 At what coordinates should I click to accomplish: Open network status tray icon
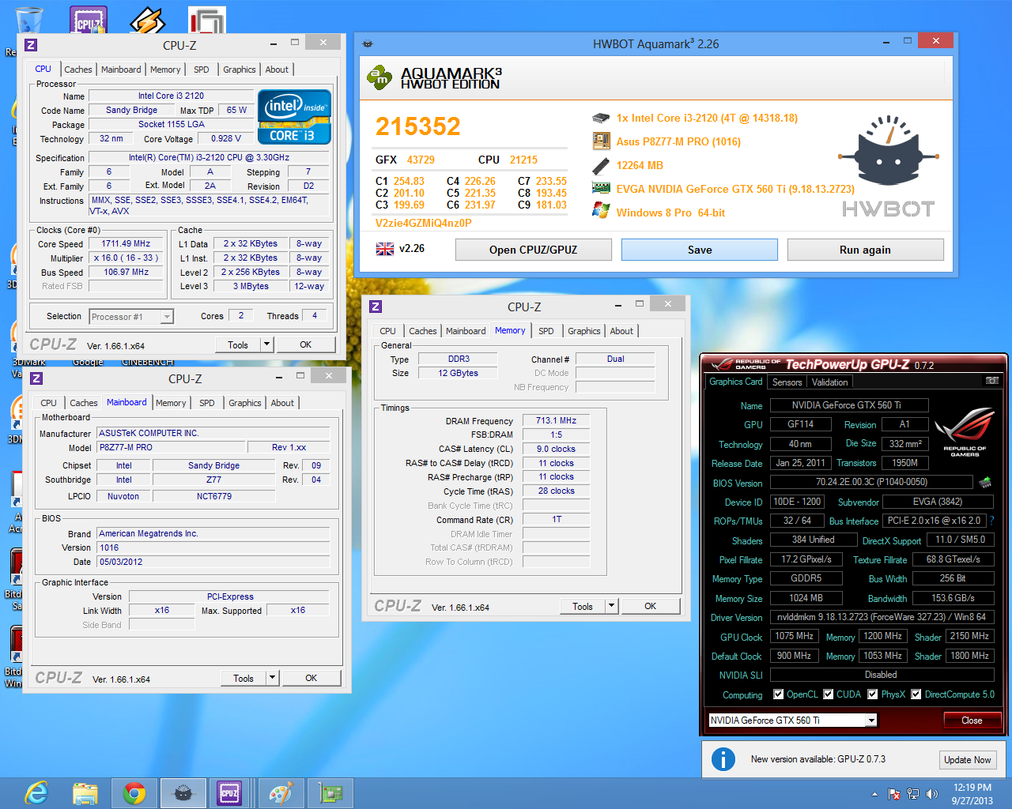click(913, 794)
